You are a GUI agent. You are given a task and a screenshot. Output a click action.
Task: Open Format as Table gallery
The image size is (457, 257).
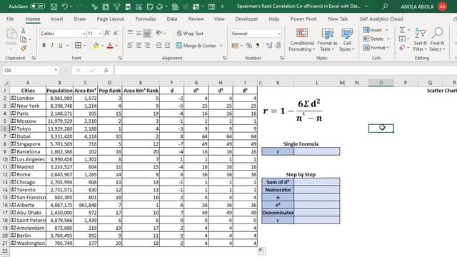pos(327,40)
